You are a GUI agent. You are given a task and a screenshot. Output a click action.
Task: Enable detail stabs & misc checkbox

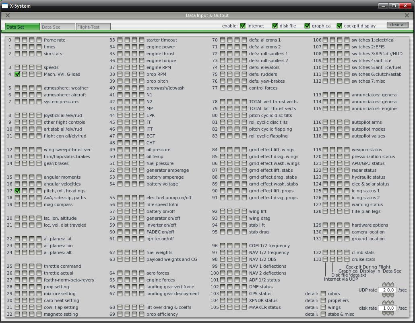(323, 314)
